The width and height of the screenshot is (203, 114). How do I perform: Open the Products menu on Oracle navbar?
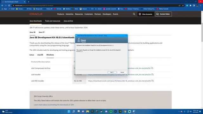(61, 14)
